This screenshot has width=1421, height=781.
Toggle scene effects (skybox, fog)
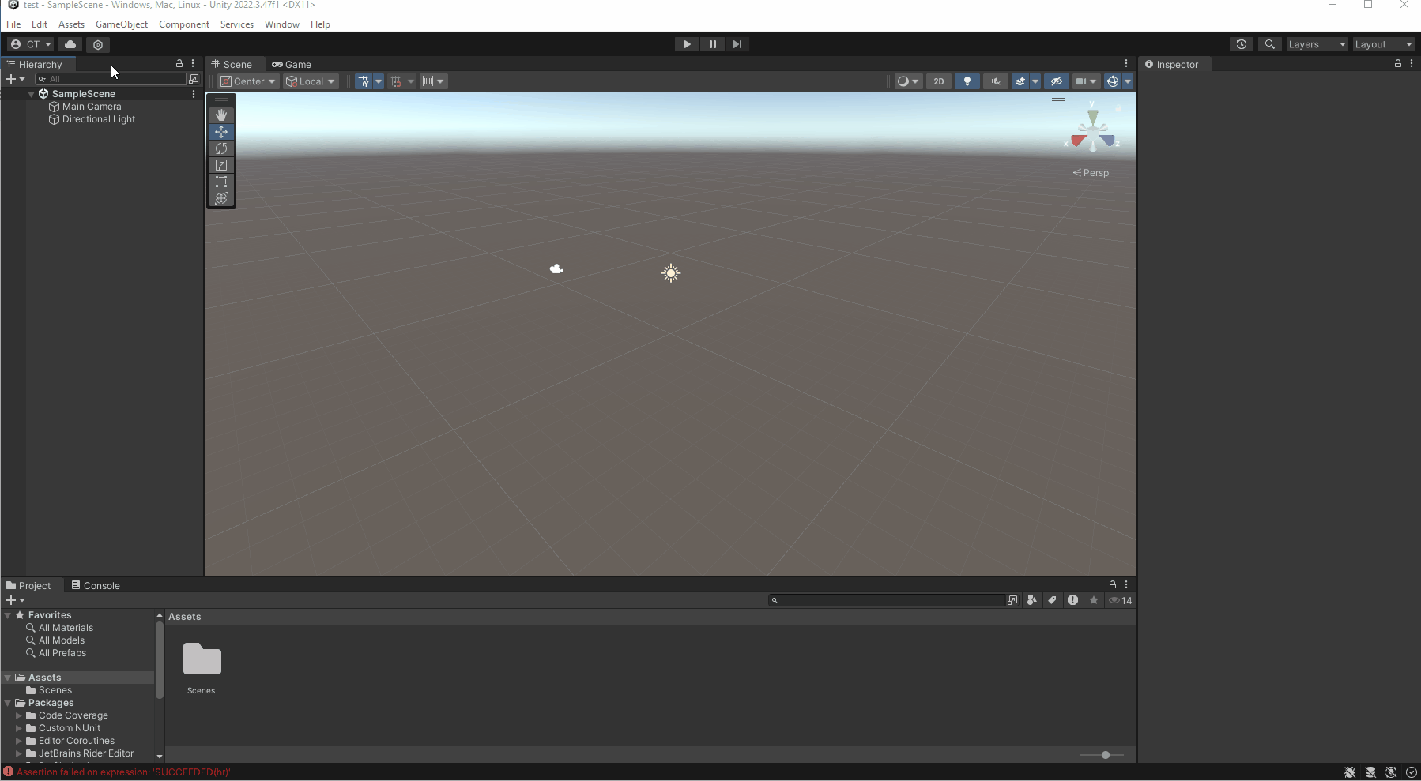[1020, 81]
